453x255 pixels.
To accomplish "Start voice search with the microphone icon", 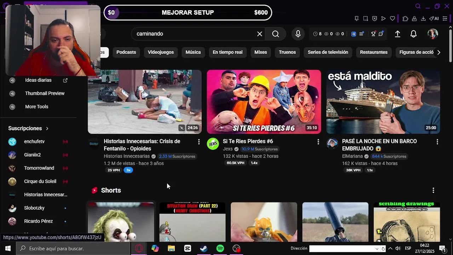I will 298,34.
